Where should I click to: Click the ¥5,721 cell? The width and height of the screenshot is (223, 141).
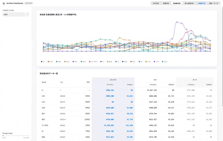(x=171, y=96)
